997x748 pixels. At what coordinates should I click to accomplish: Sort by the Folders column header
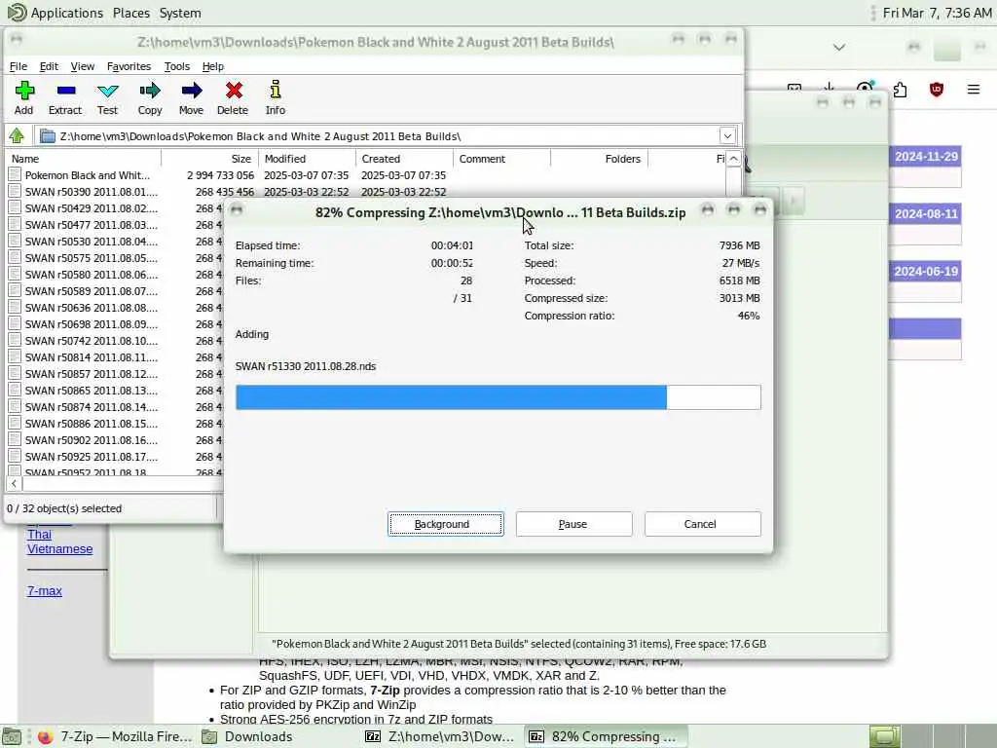[x=599, y=159]
